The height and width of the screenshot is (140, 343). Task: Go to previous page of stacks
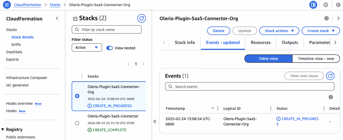point(128,64)
